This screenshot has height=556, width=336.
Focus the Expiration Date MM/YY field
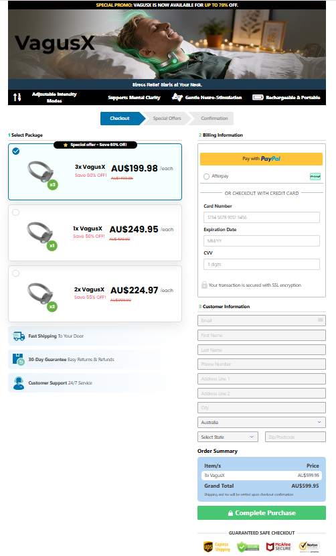[262, 240]
